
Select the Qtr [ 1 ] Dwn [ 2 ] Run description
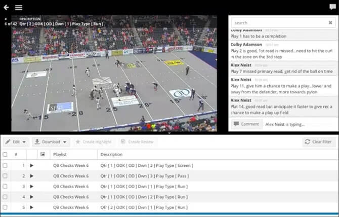tap(144, 197)
